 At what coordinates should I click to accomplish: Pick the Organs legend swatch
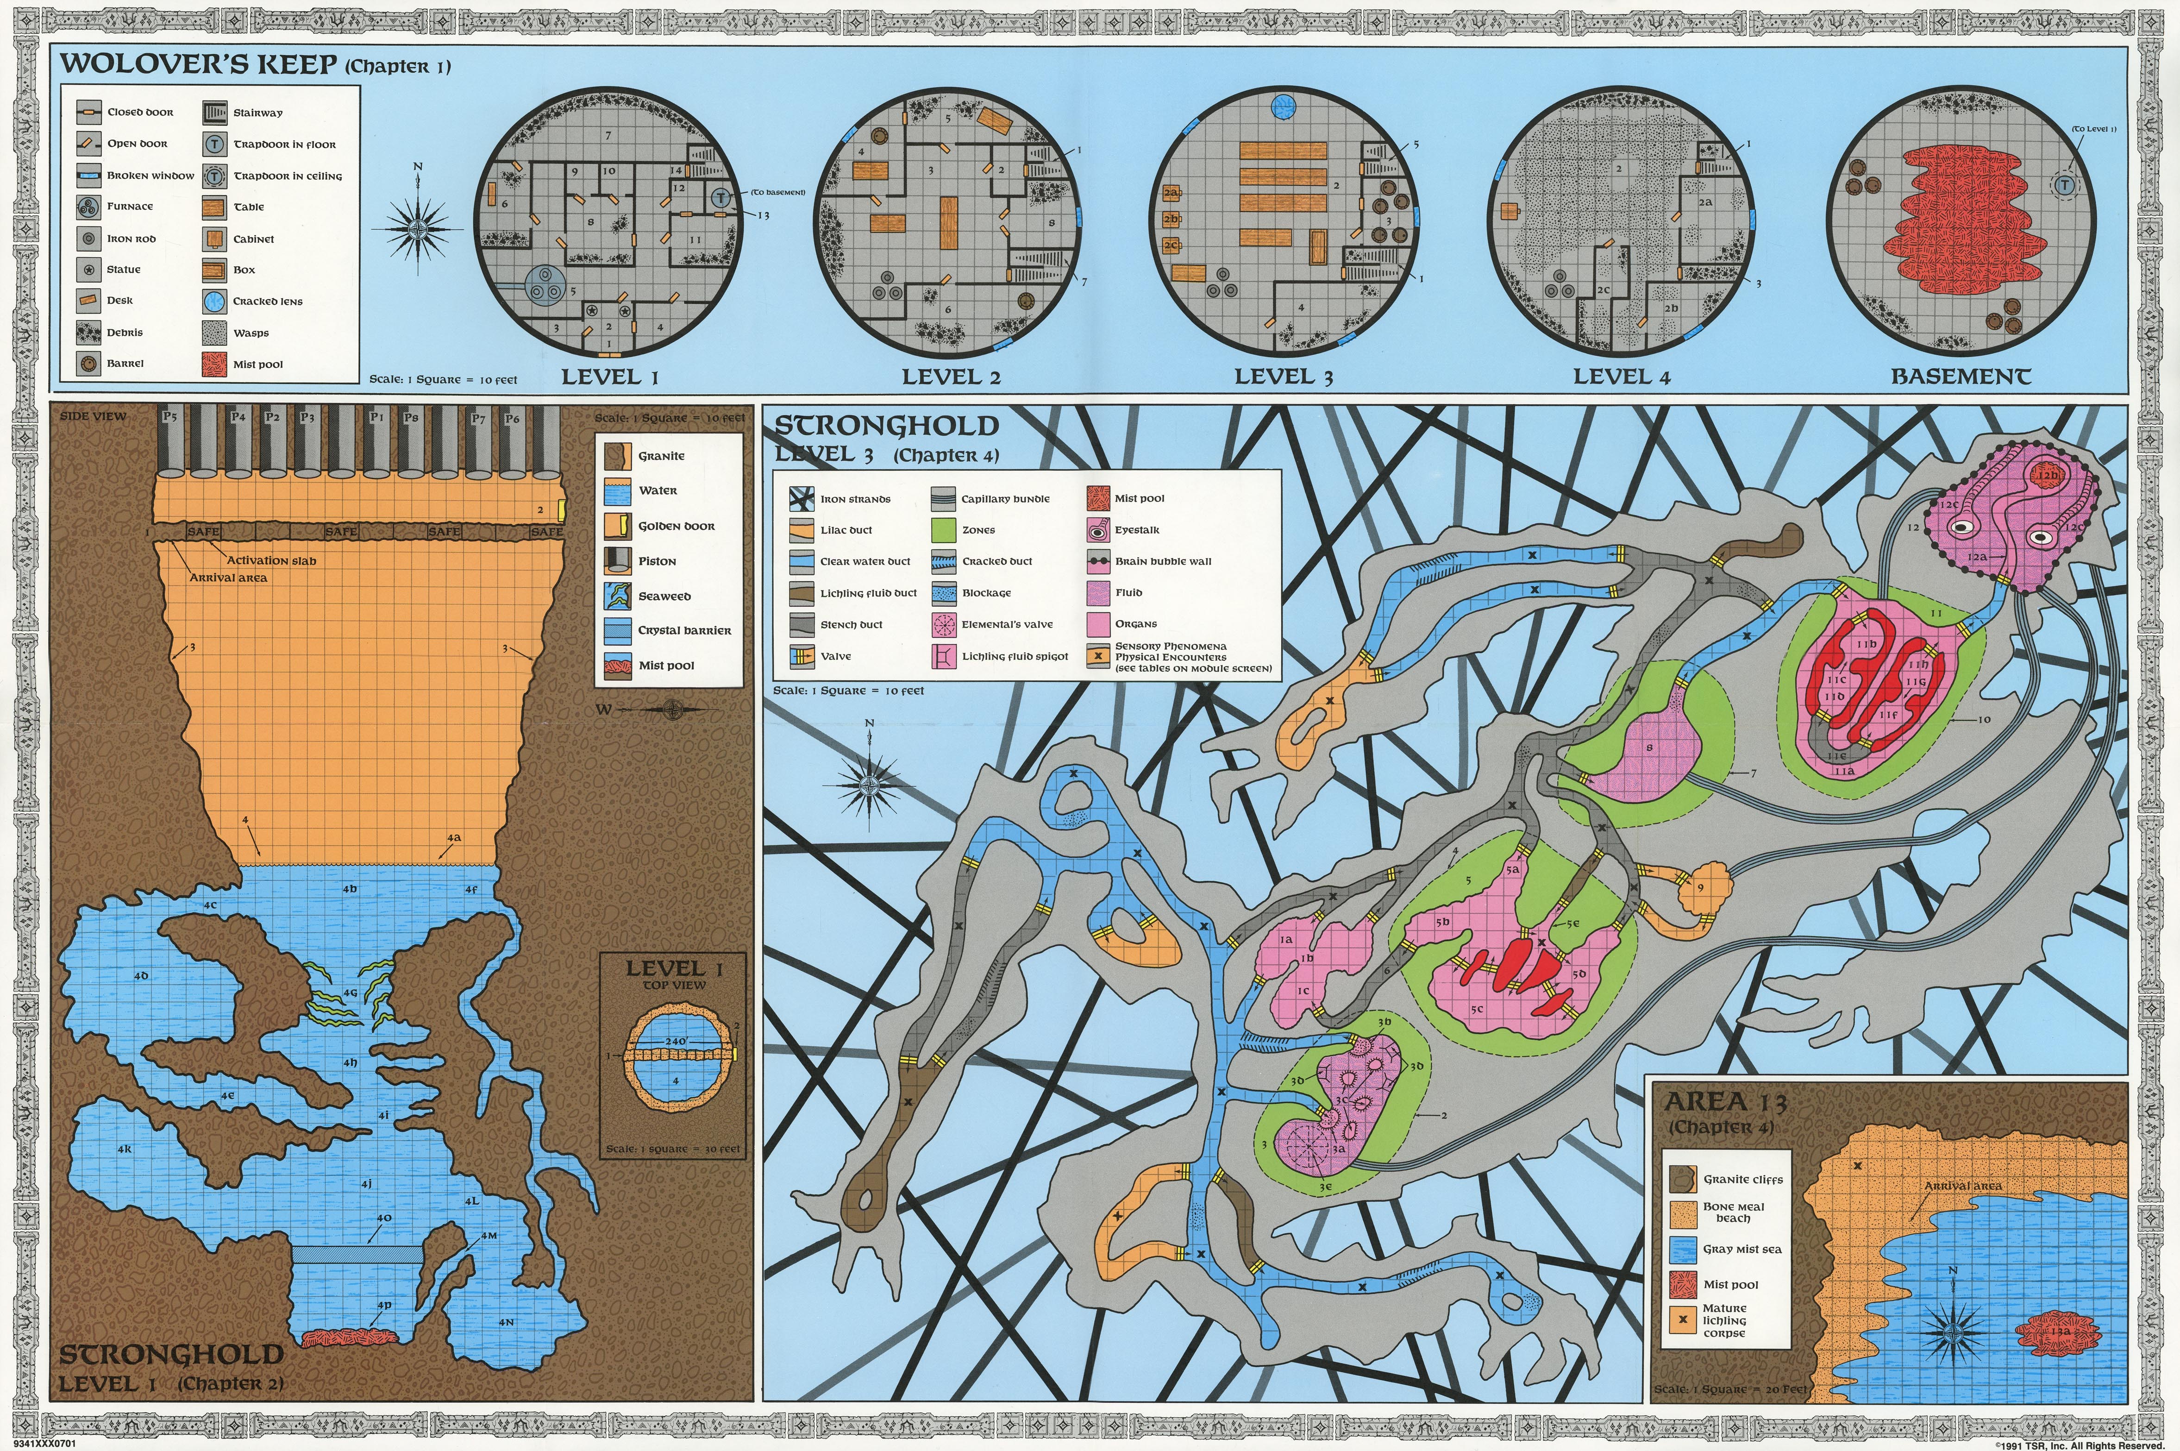pos(1098,625)
